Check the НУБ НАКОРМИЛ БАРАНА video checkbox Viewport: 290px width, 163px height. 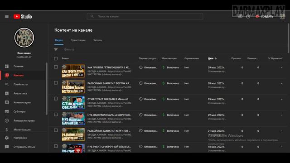(56, 115)
